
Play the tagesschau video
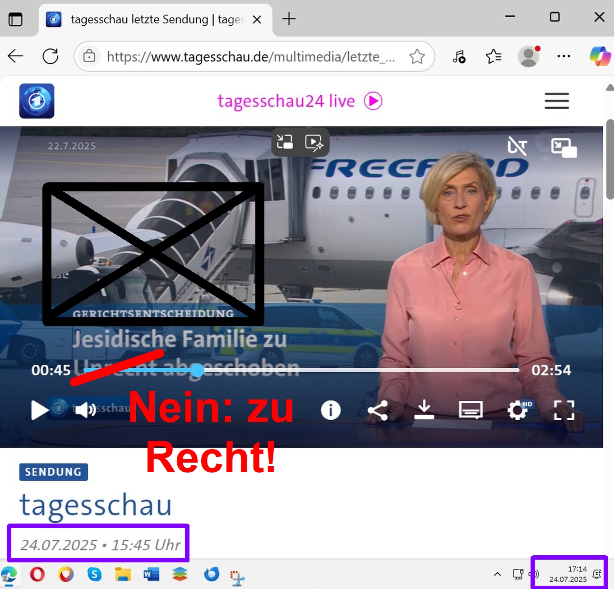coord(40,410)
